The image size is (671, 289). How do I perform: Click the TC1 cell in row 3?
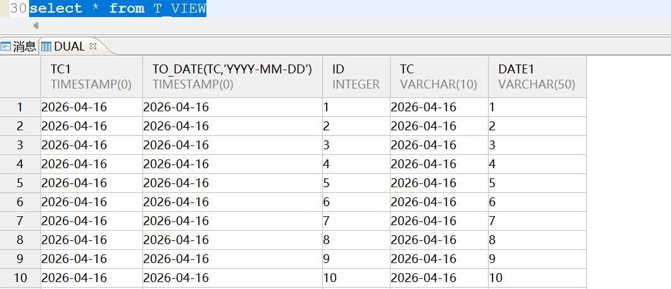(91, 145)
